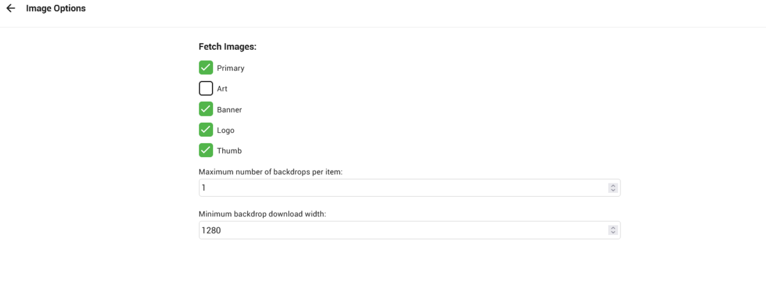Disable the Banner image checkbox
766x303 pixels.
206,109
